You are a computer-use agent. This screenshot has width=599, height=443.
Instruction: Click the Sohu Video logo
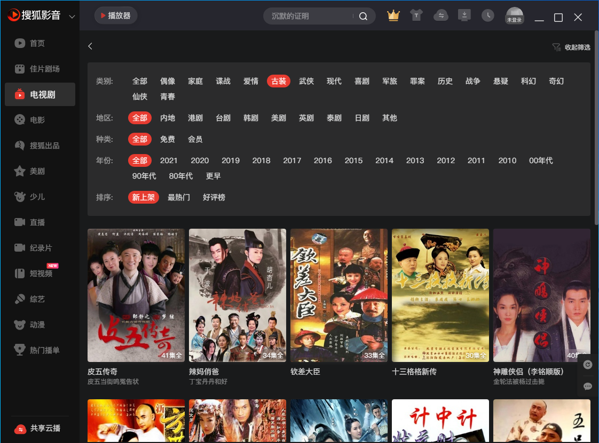[34, 15]
